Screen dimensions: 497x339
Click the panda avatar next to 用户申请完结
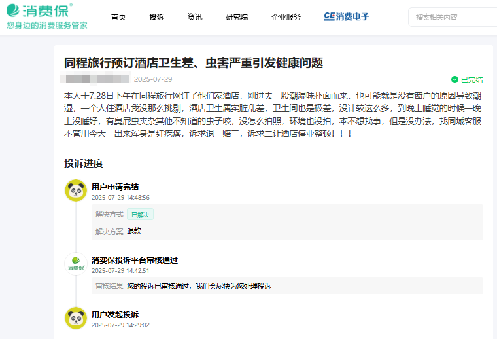pos(76,190)
